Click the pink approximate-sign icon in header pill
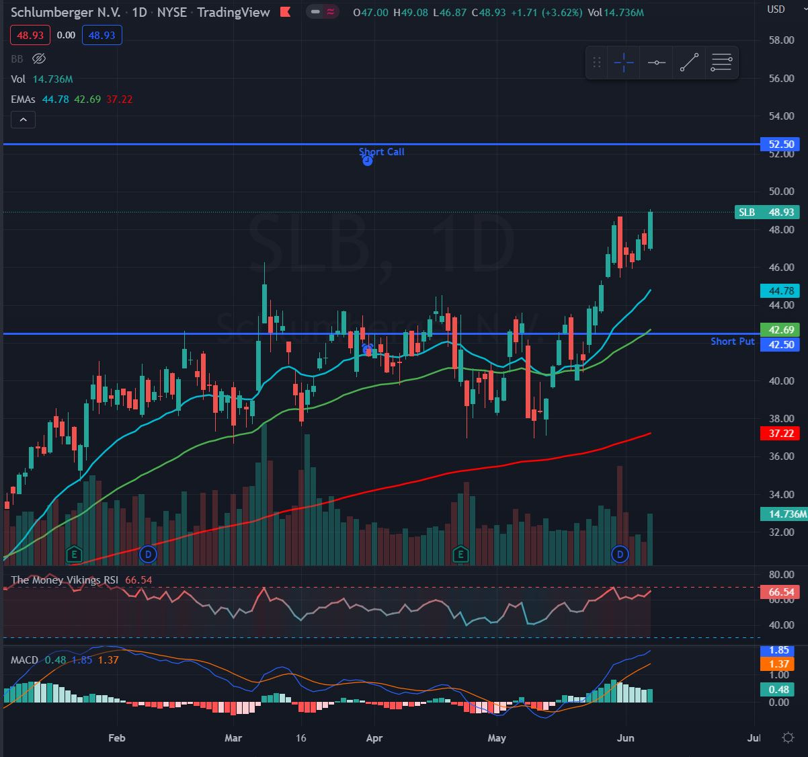 [331, 11]
